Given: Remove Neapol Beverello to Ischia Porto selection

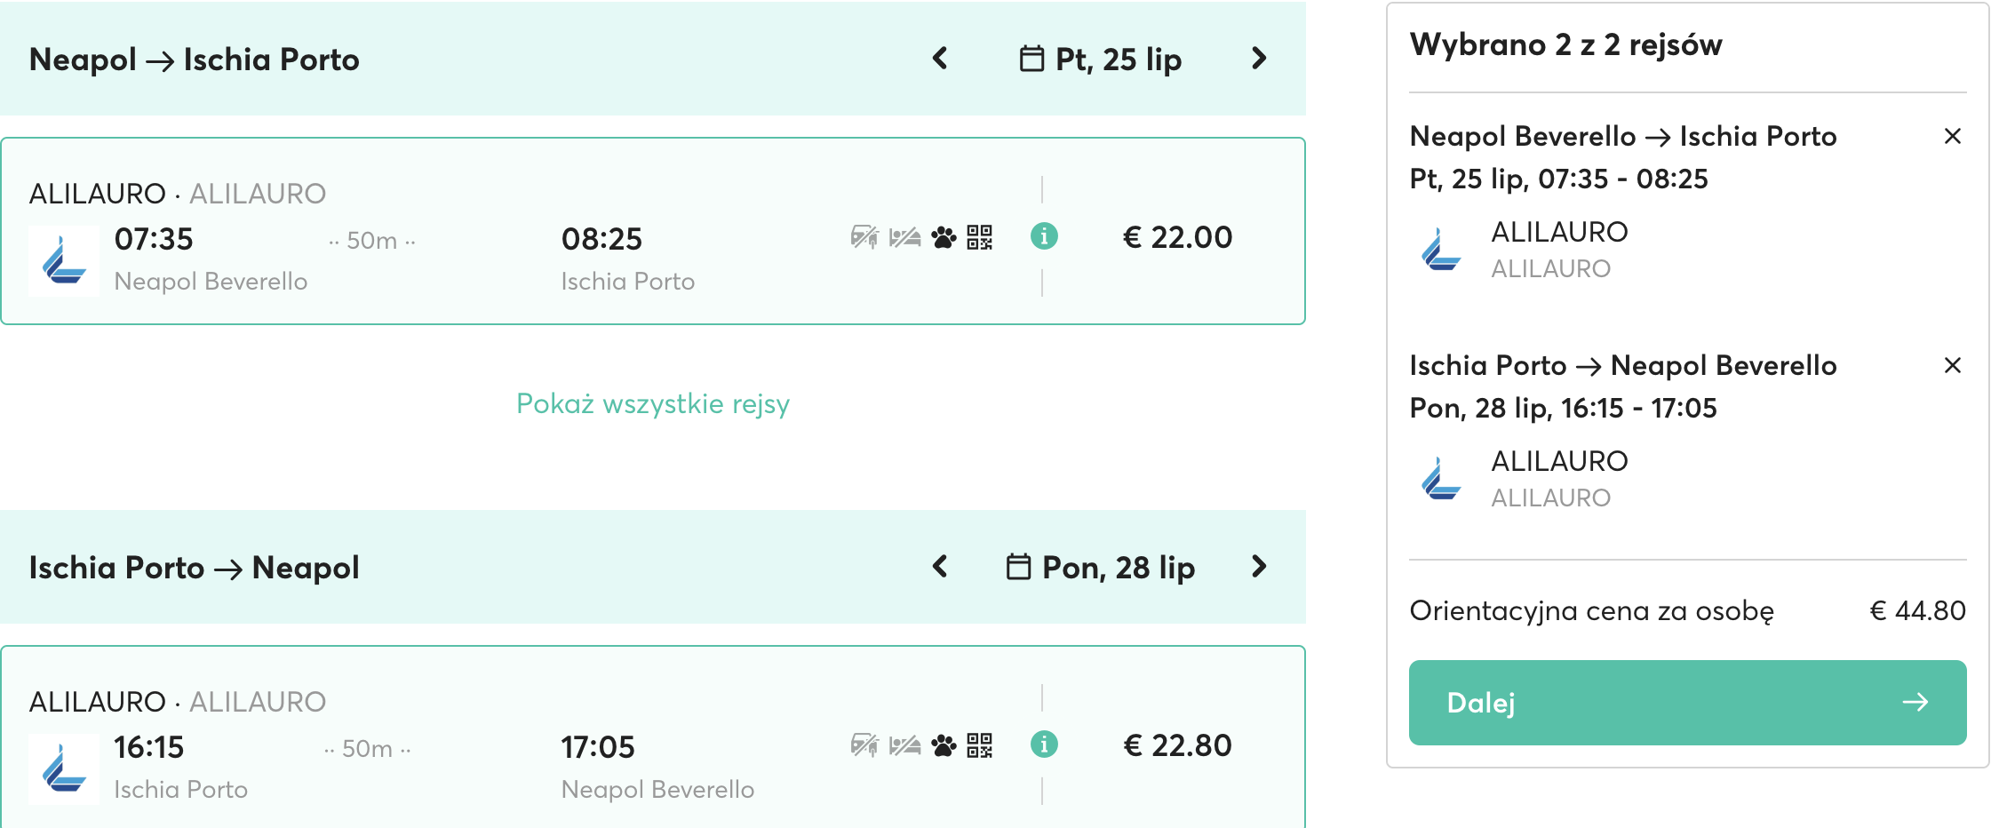Looking at the screenshot, I should tap(1952, 136).
